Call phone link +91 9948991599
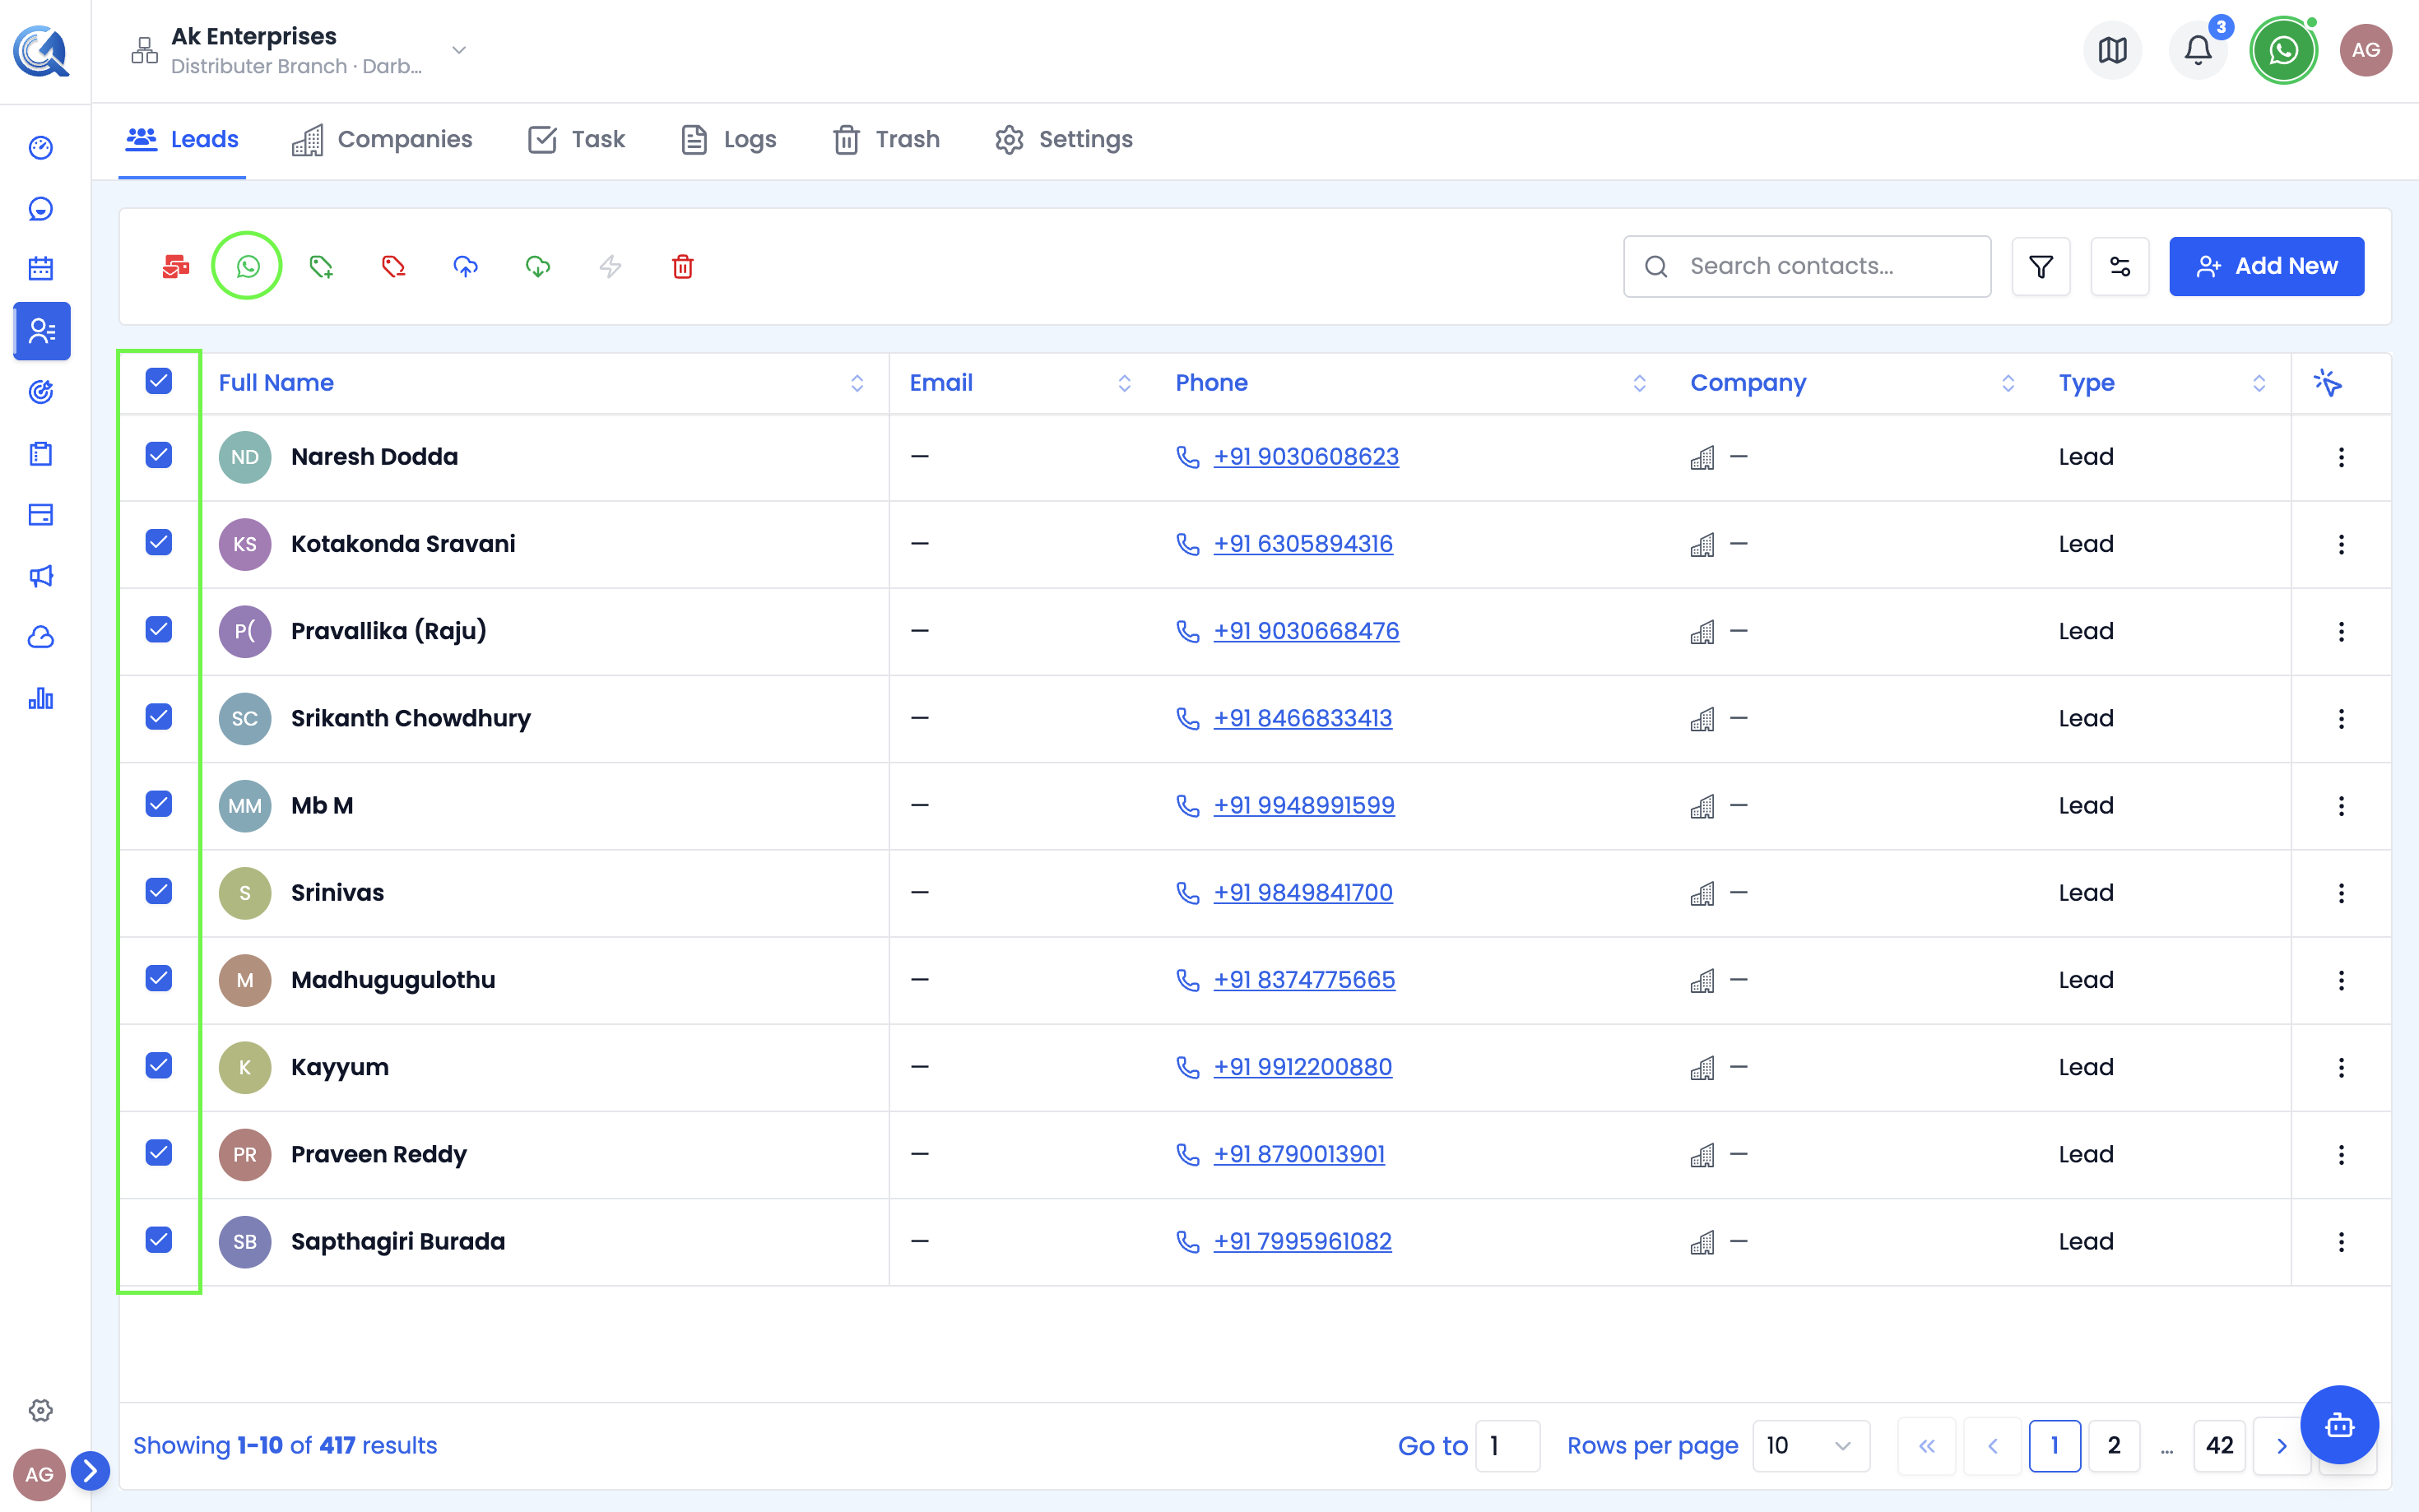 click(x=1303, y=806)
